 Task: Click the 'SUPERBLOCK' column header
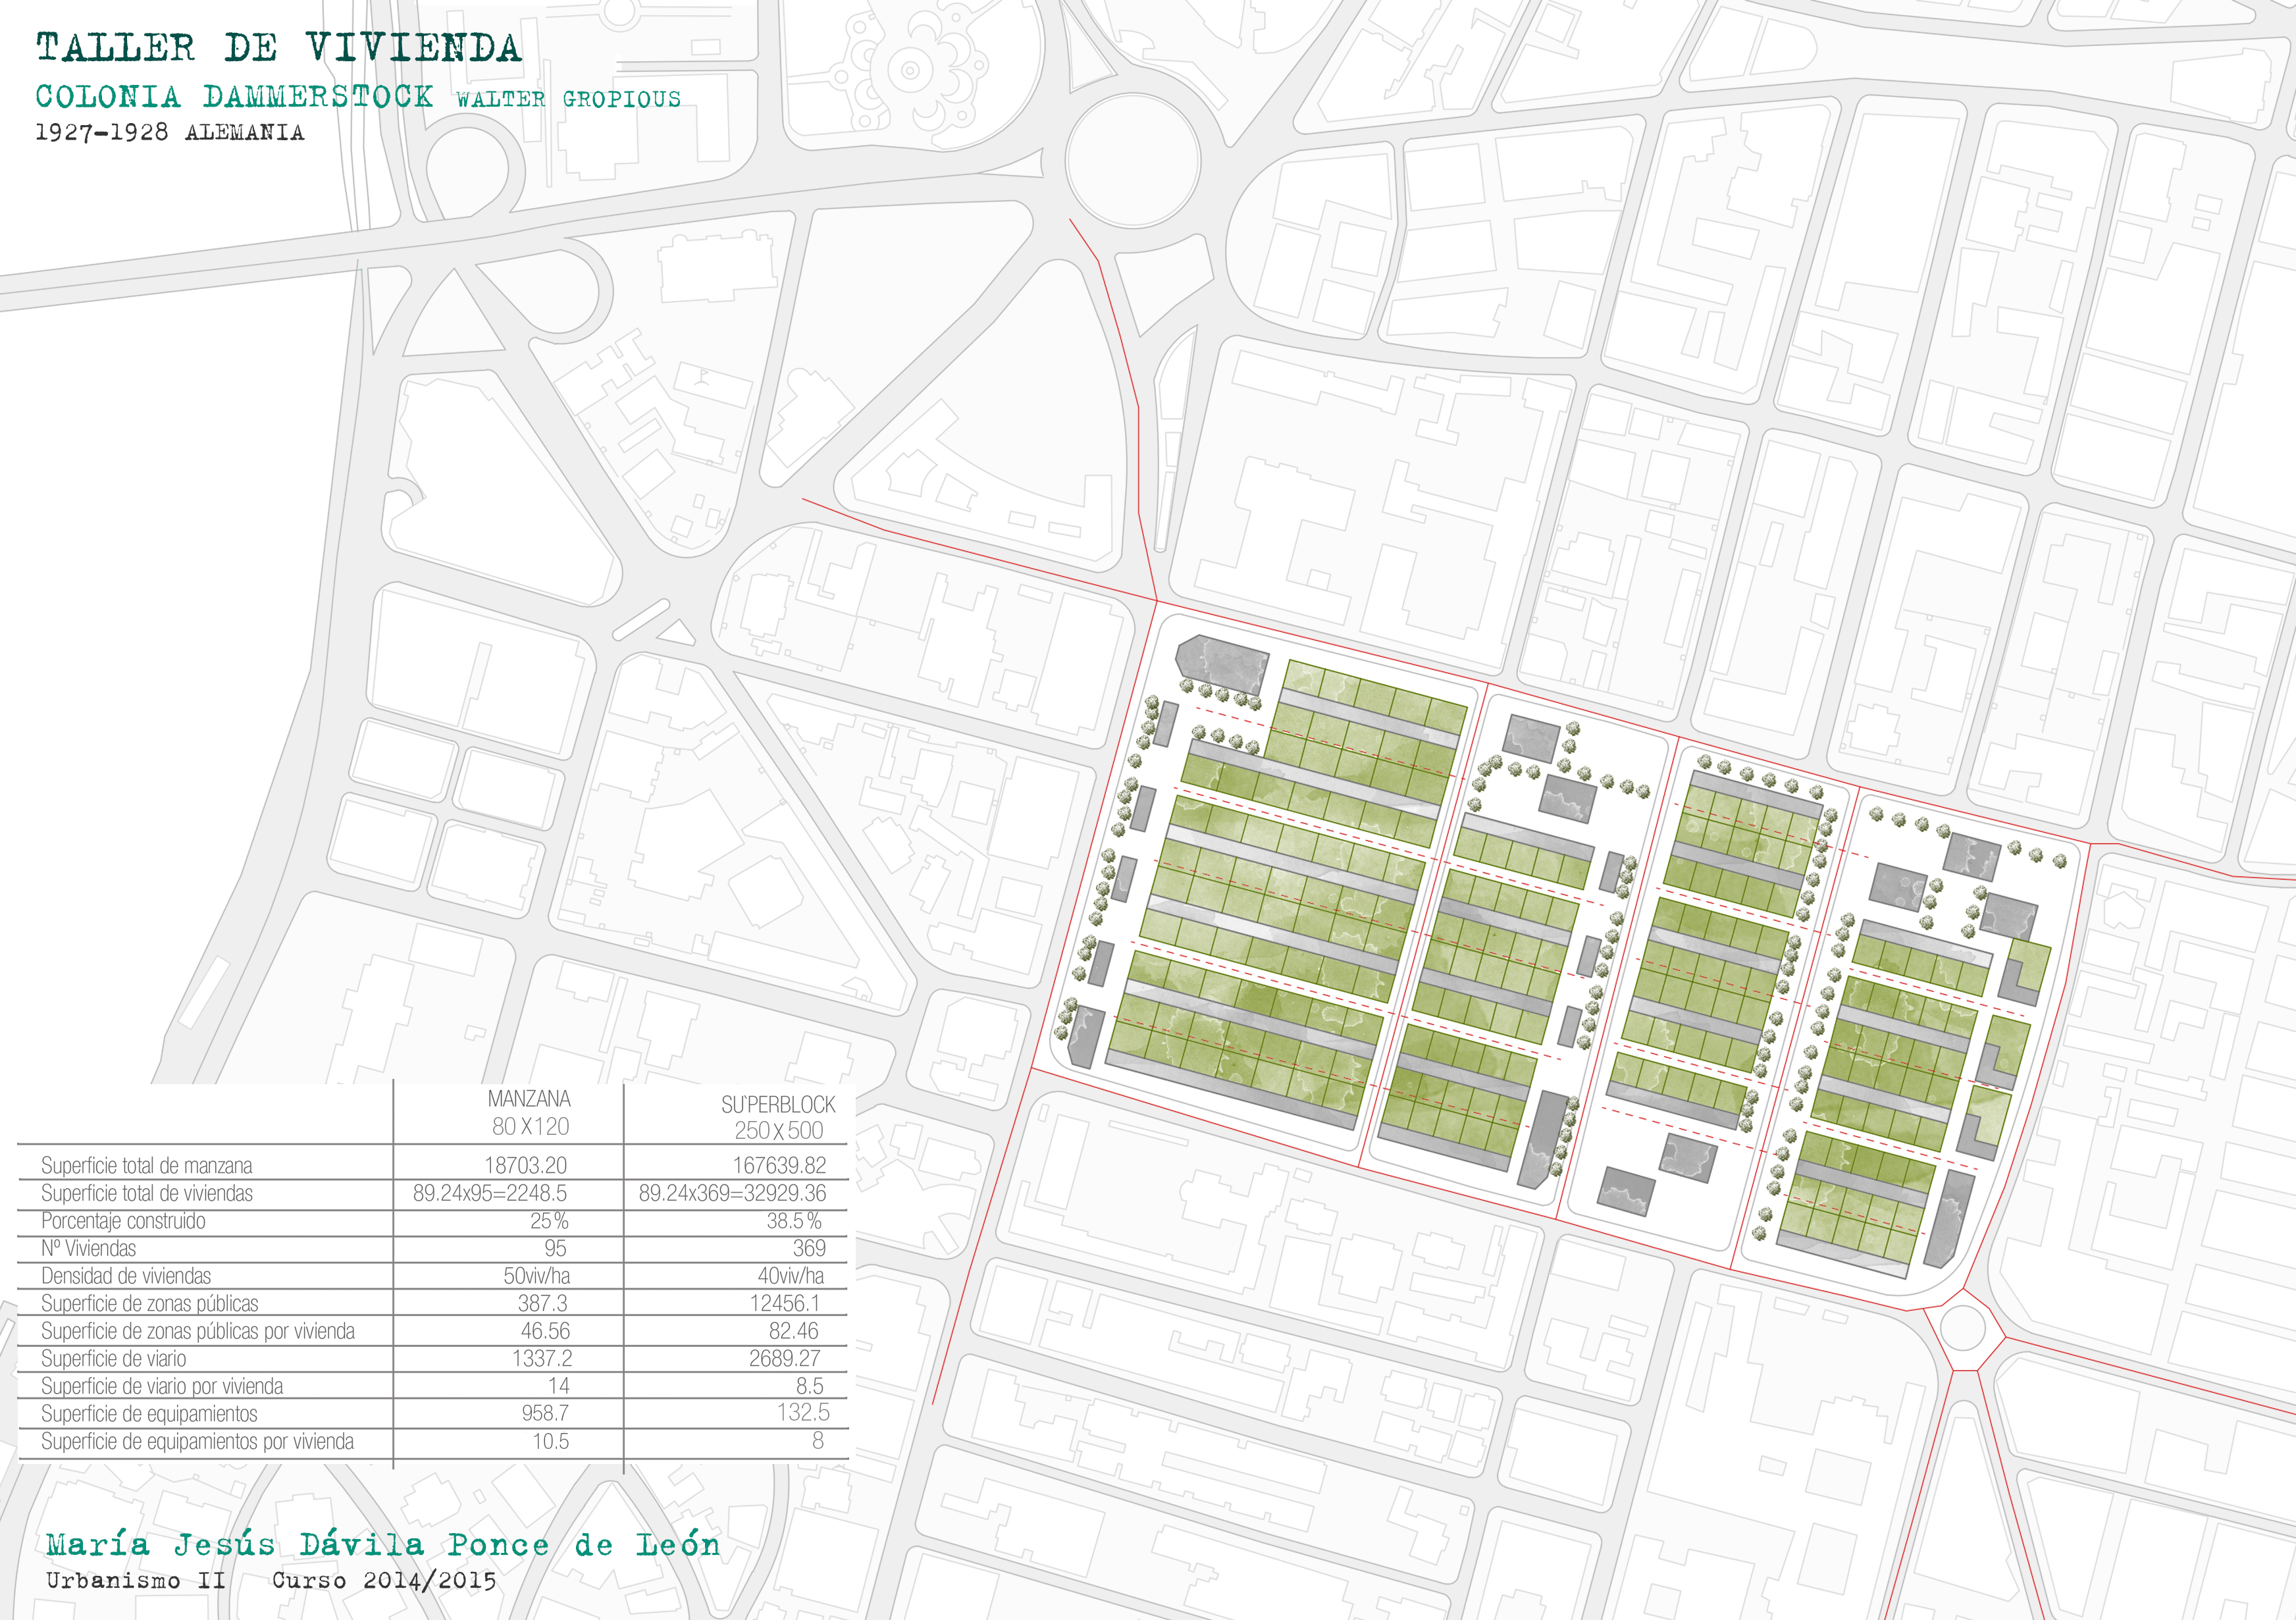[x=778, y=1104]
